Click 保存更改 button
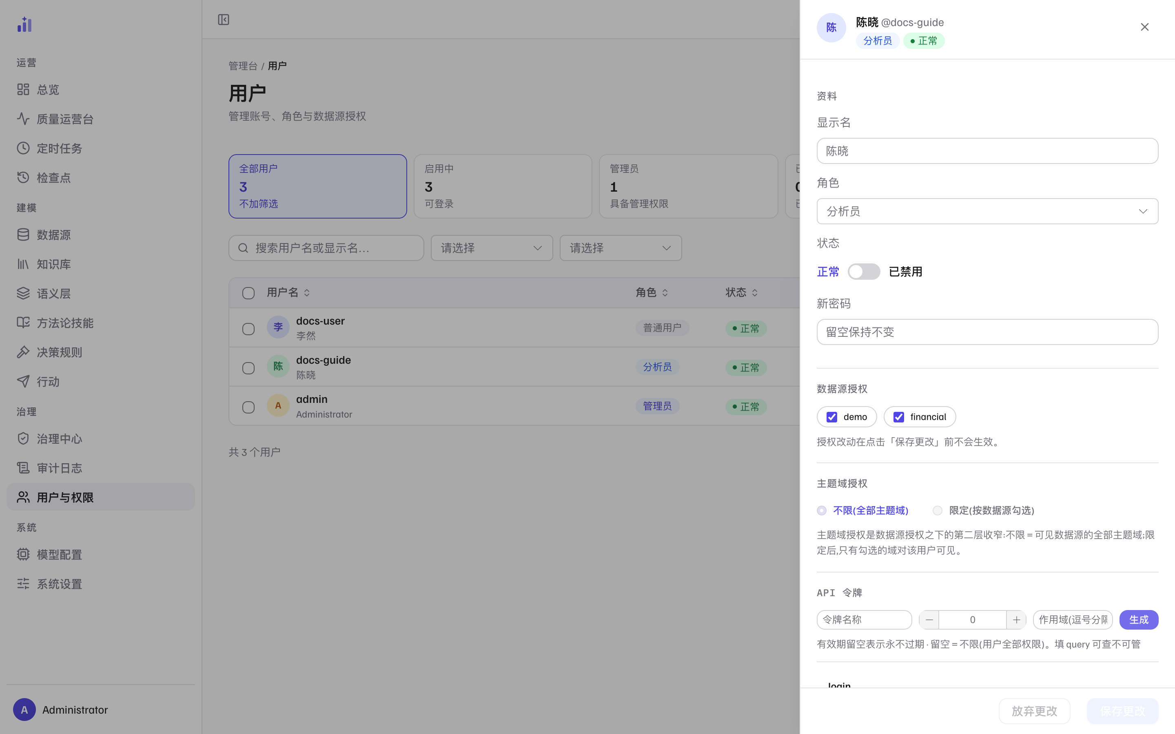The width and height of the screenshot is (1175, 734). pos(1122,711)
